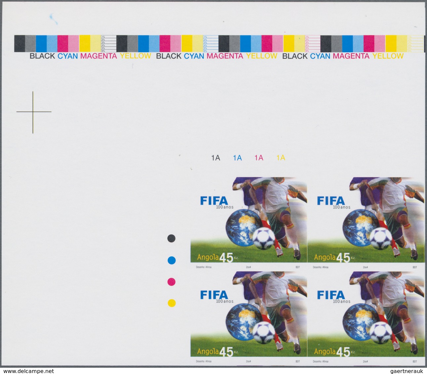Click the leftmost black swatch of the color bar
This screenshot has height=374, width=427.
pyautogui.click(x=19, y=44)
